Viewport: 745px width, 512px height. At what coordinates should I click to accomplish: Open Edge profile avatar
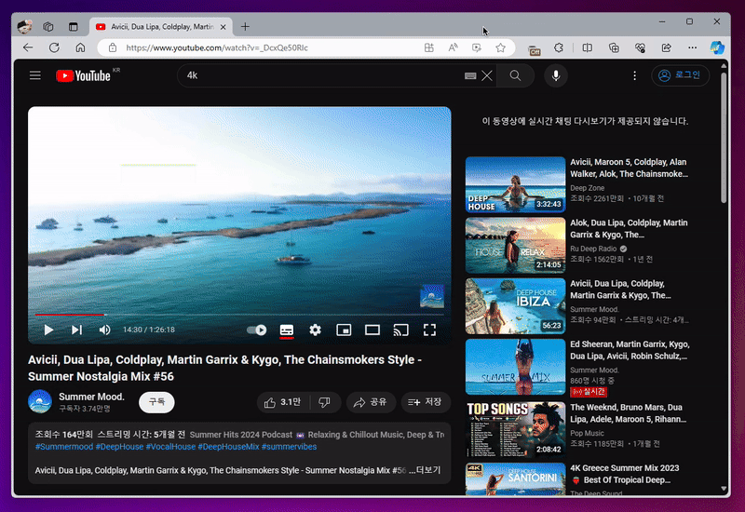(x=25, y=27)
